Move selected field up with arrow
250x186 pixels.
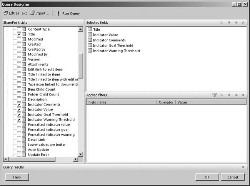pos(229,22)
